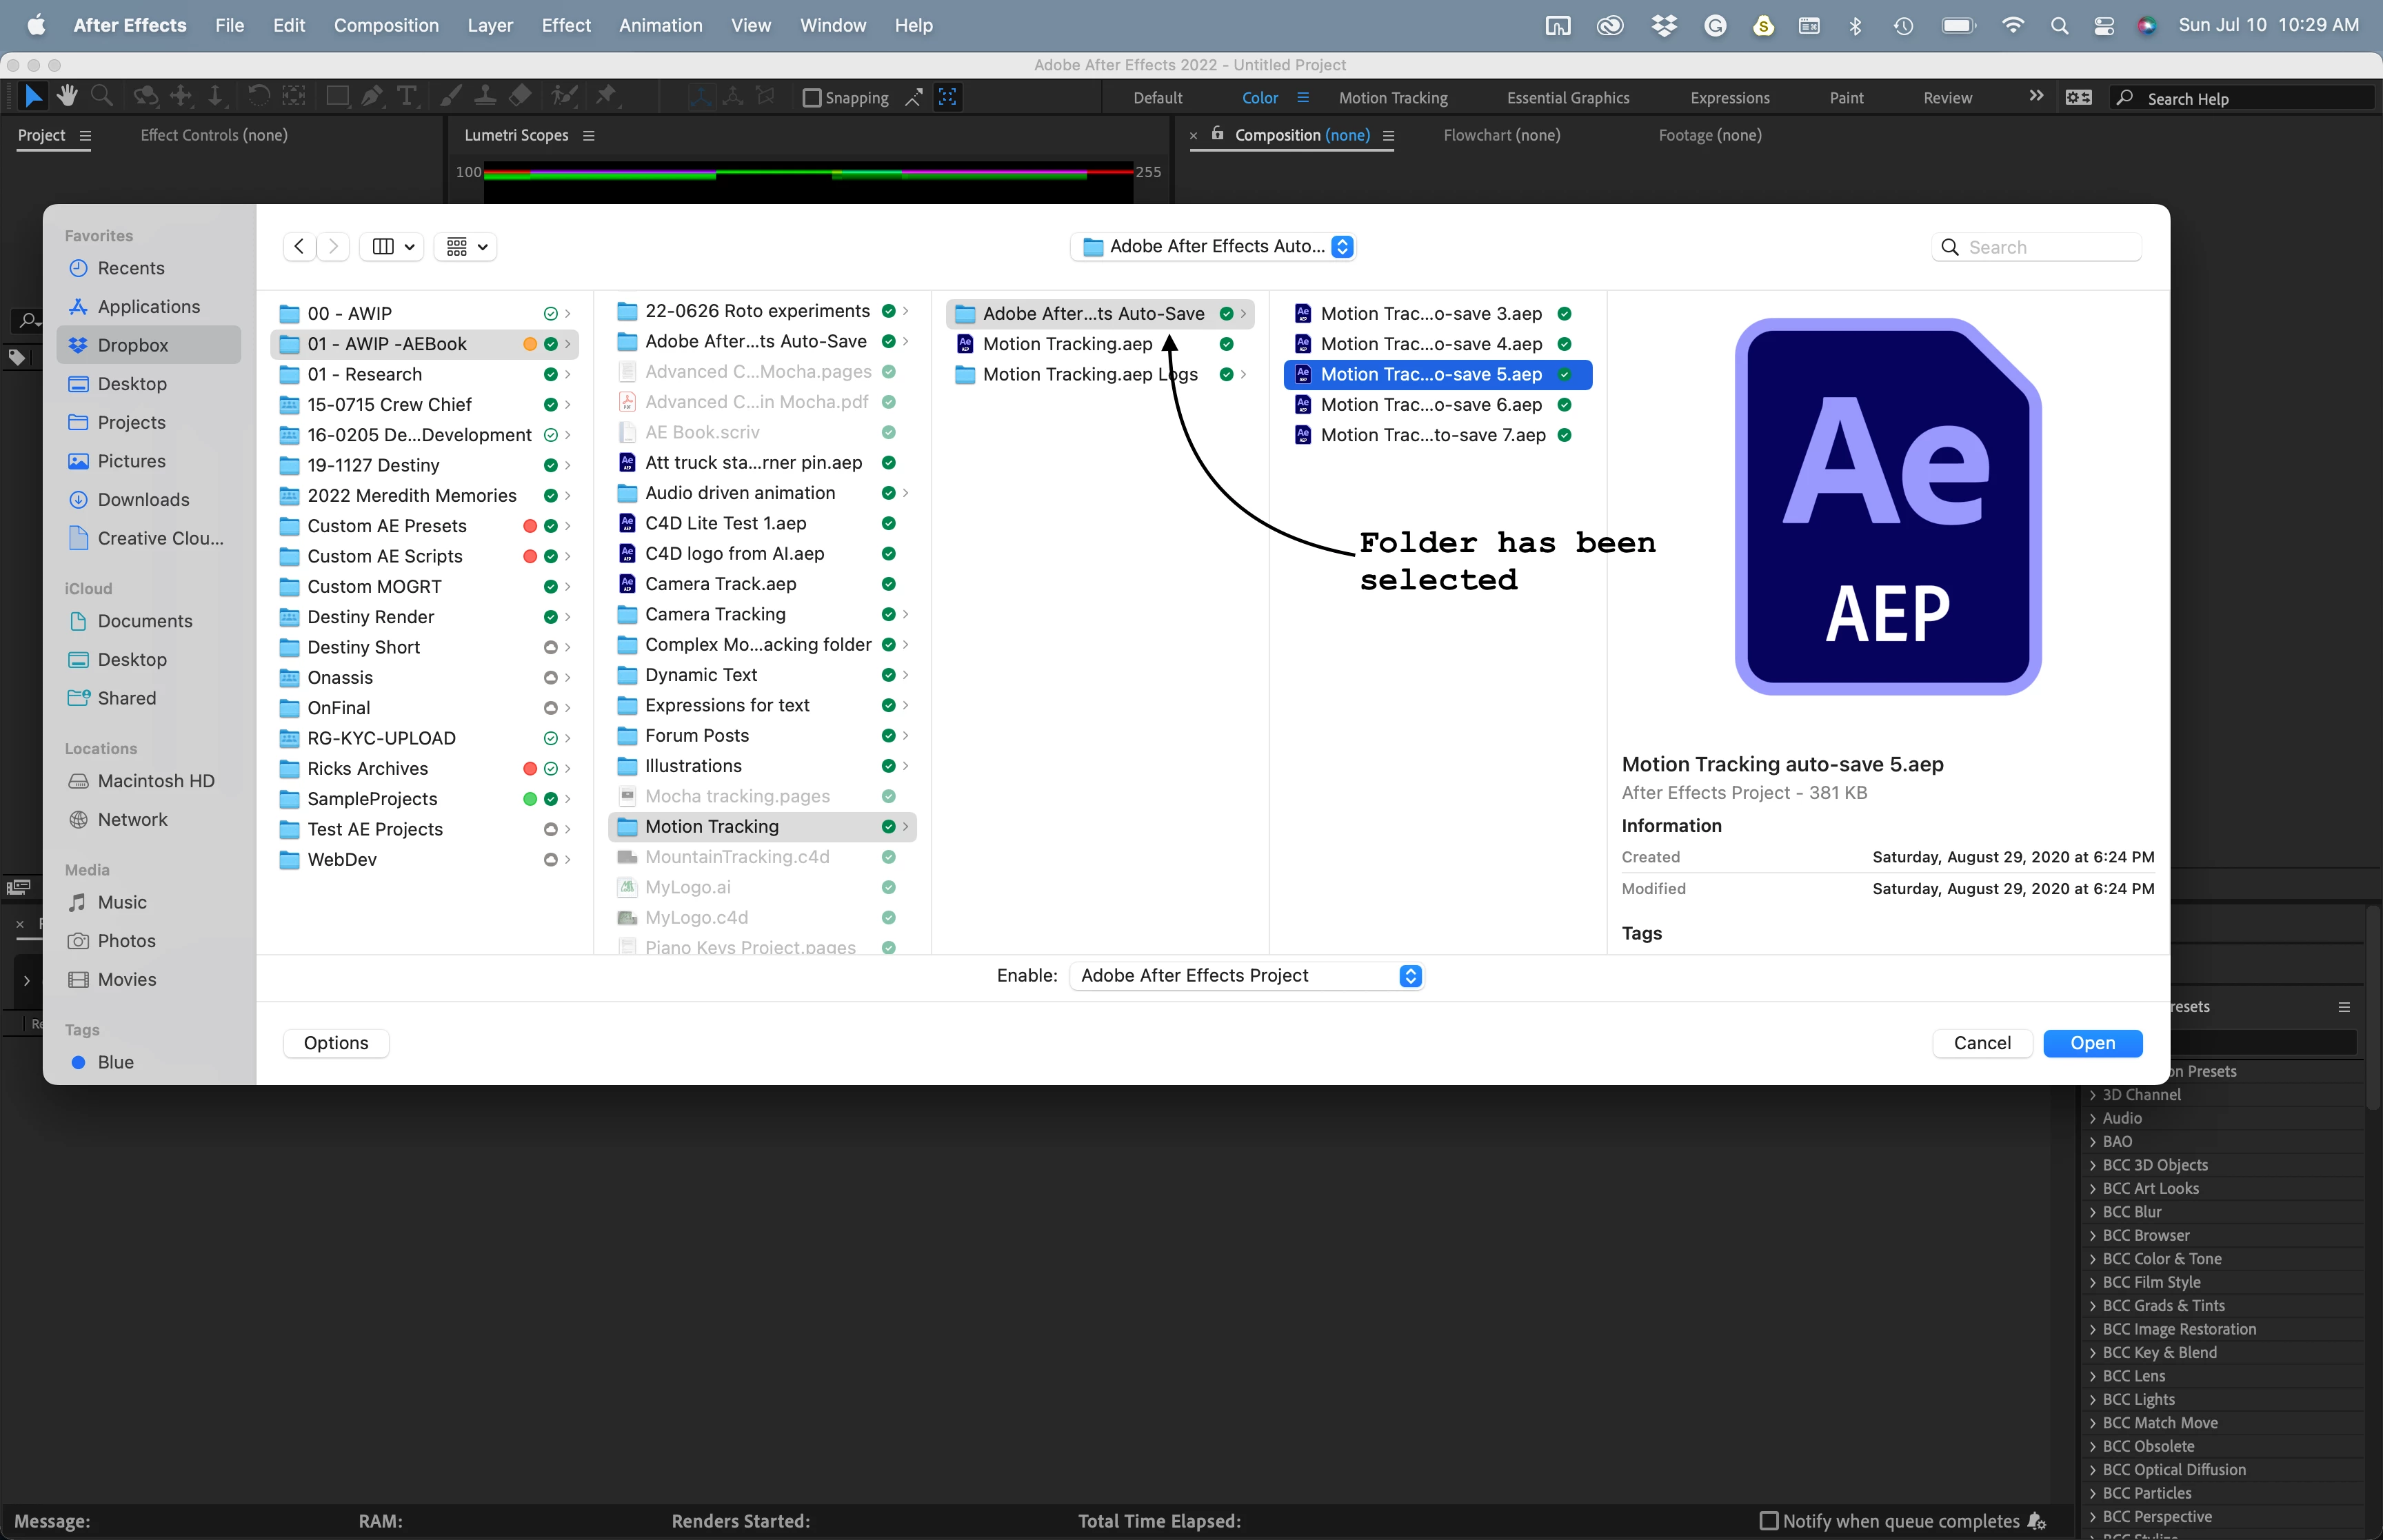
Task: Switch to Motion Tracking workspace tab
Action: point(1392,98)
